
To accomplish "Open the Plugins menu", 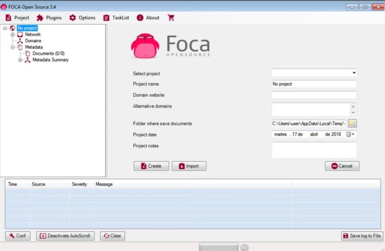I will click(49, 18).
